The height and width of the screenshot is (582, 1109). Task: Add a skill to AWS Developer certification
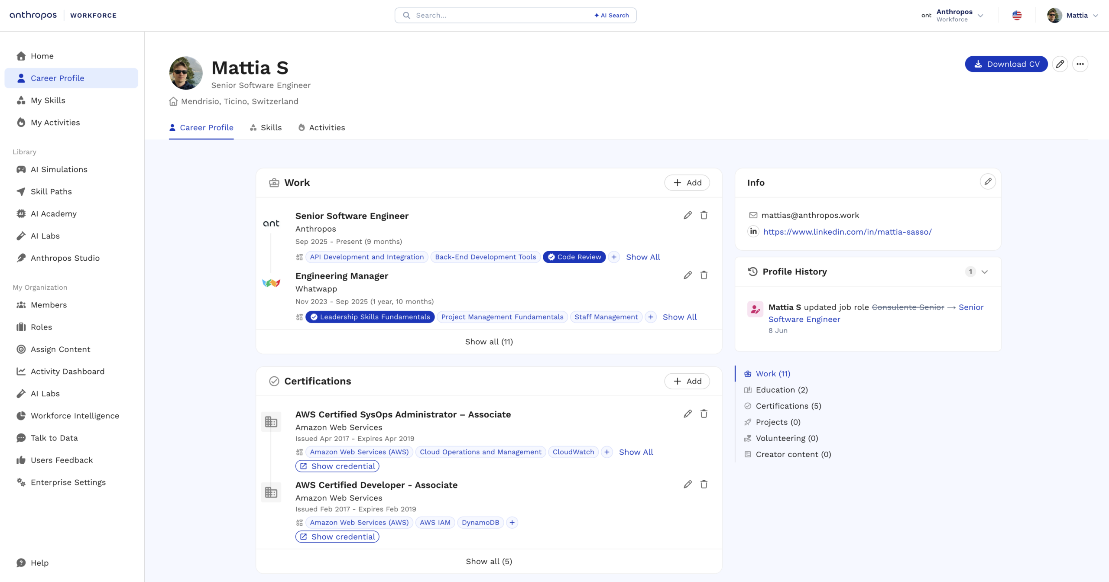tap(512, 523)
